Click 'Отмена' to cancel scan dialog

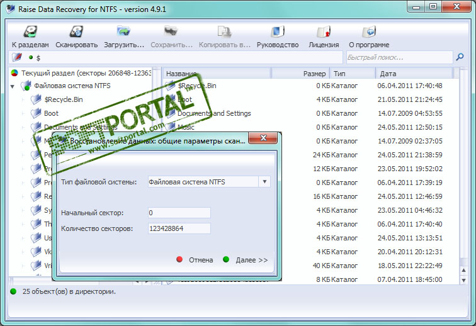(201, 260)
